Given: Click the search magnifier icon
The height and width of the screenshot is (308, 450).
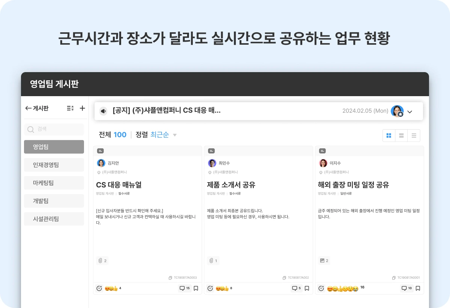Looking at the screenshot, I should 31,130.
